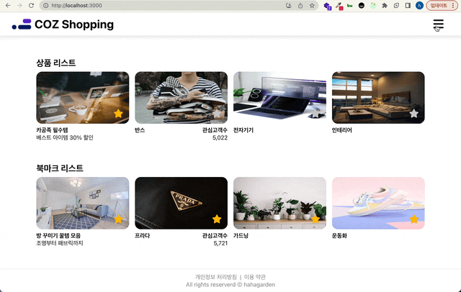Open the 프라다 product image
This screenshot has height=292, width=461.
pyautogui.click(x=181, y=203)
